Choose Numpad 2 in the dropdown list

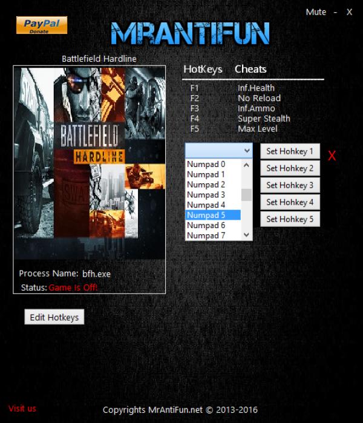(x=213, y=185)
